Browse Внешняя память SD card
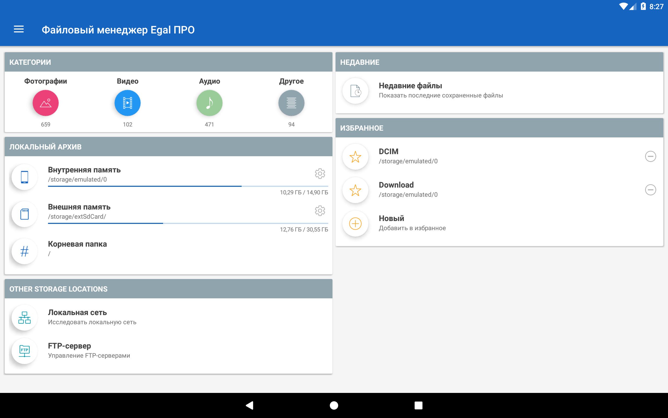This screenshot has height=418, width=668. coord(79,211)
